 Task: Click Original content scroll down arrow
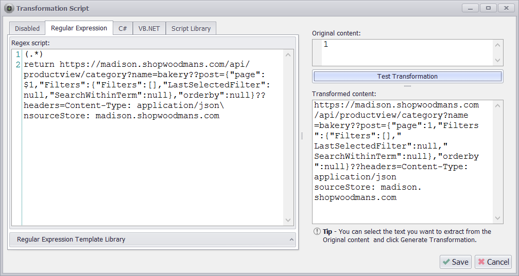tap(497, 60)
